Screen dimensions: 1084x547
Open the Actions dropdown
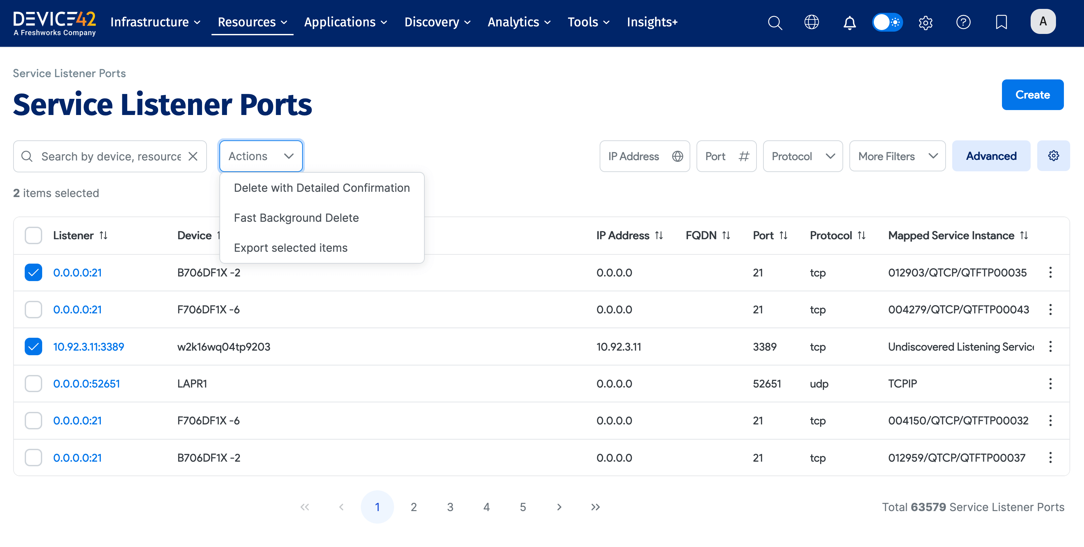[x=261, y=156]
